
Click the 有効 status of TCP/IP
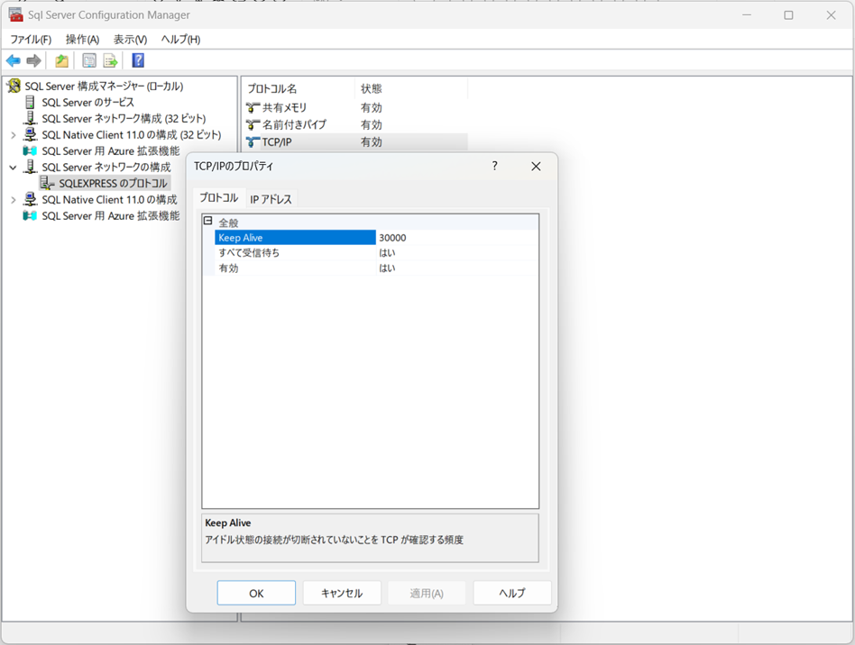[x=372, y=142]
